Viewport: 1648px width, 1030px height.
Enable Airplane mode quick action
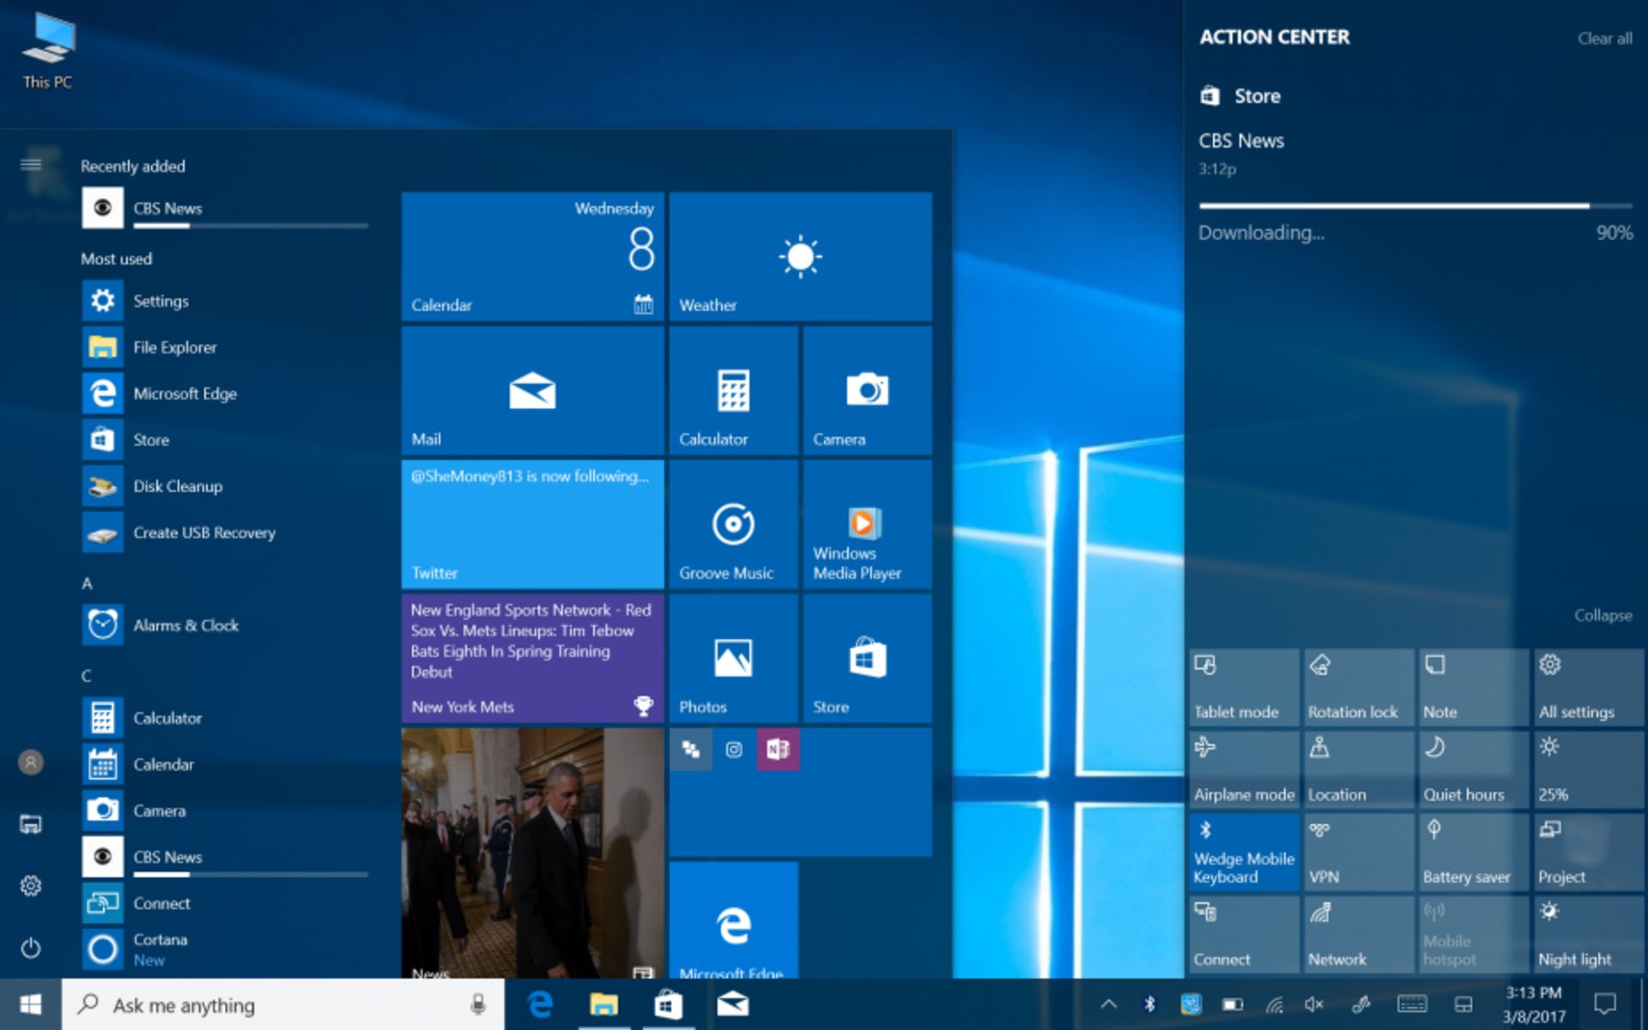(x=1244, y=770)
